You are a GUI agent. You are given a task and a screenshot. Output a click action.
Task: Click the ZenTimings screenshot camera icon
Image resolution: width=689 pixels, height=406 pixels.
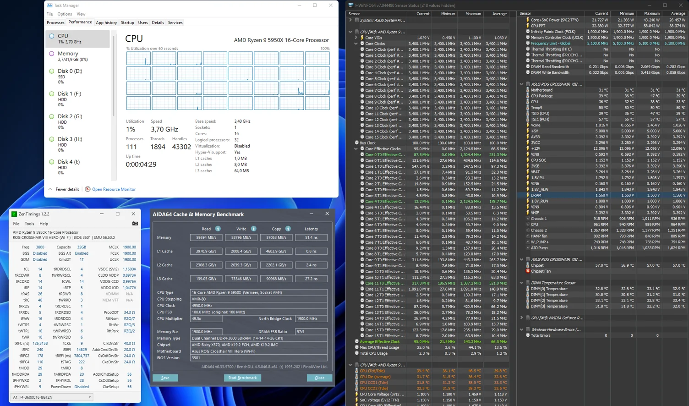pyautogui.click(x=135, y=224)
